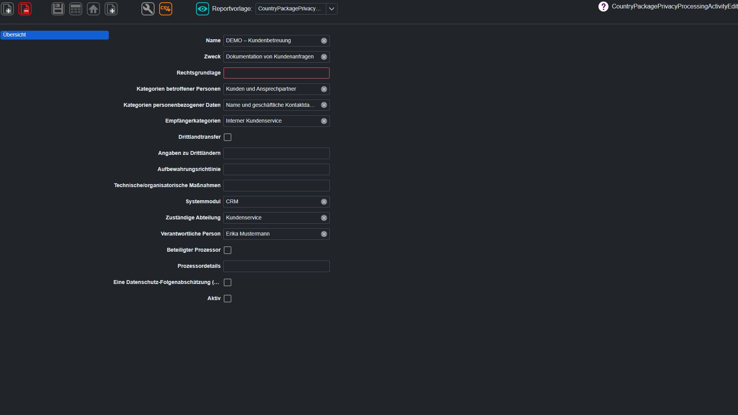Screen dimensions: 738x415
Task: Go to the home icon
Action: [93, 9]
